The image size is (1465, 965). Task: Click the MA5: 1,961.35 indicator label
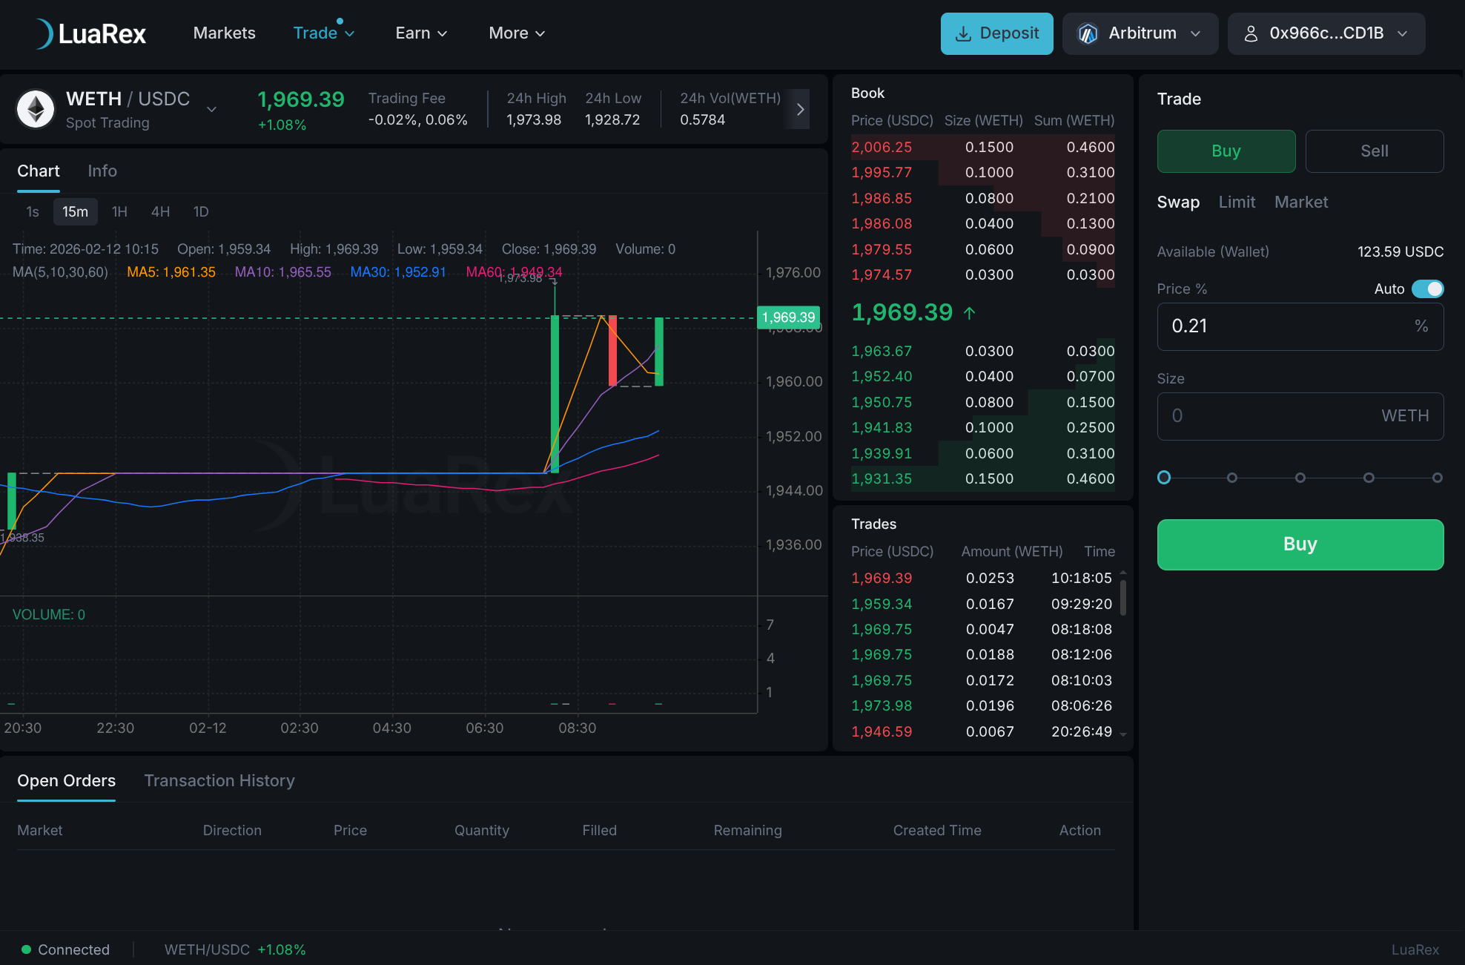(x=171, y=272)
